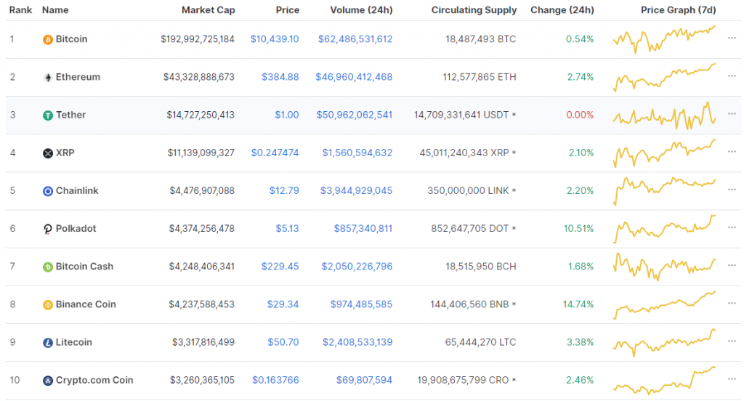
Task: Open the more options menu for Binance Coin row
Action: coord(732,303)
